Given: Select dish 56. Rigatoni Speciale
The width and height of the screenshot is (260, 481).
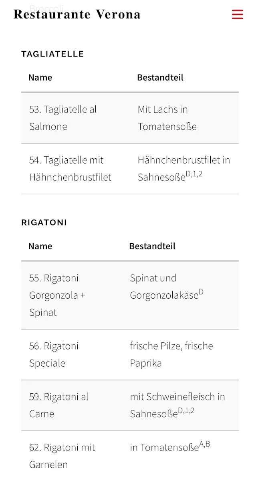Looking at the screenshot, I should coord(54,355).
